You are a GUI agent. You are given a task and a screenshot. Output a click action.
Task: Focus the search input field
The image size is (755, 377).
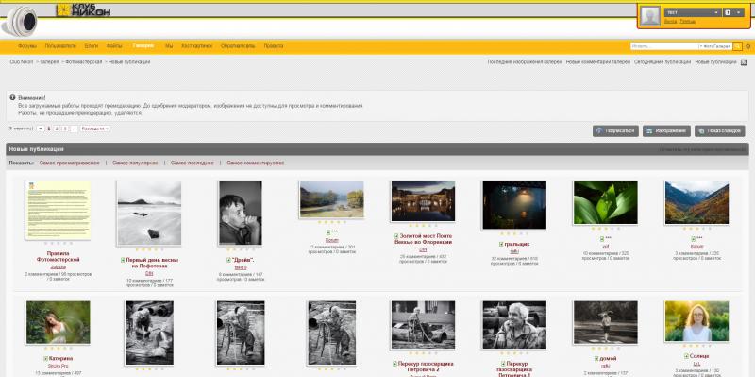664,46
